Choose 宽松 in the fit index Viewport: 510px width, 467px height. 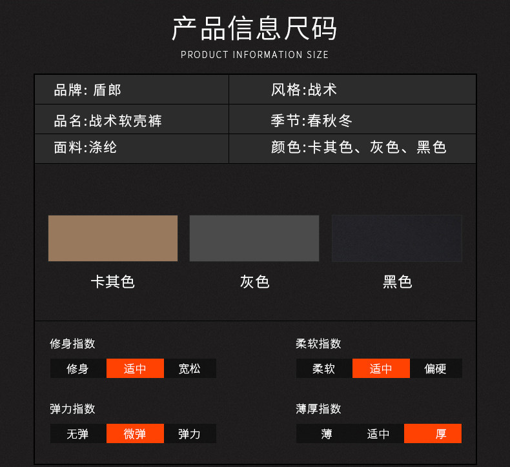190,368
